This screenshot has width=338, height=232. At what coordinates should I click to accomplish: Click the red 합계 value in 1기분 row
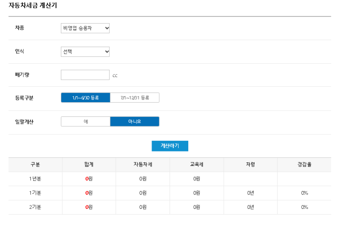coord(89,193)
